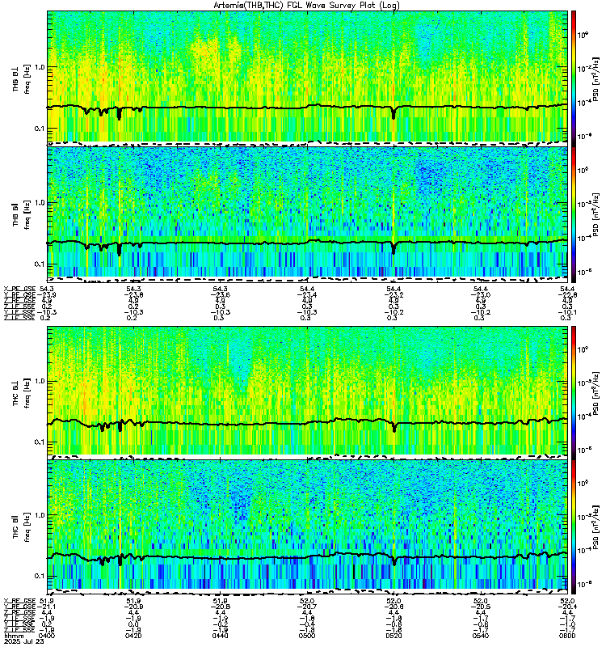The image size is (606, 647).
Task: Click the '-20.4' Y_RE_GSE value under THC
Action: point(567,607)
